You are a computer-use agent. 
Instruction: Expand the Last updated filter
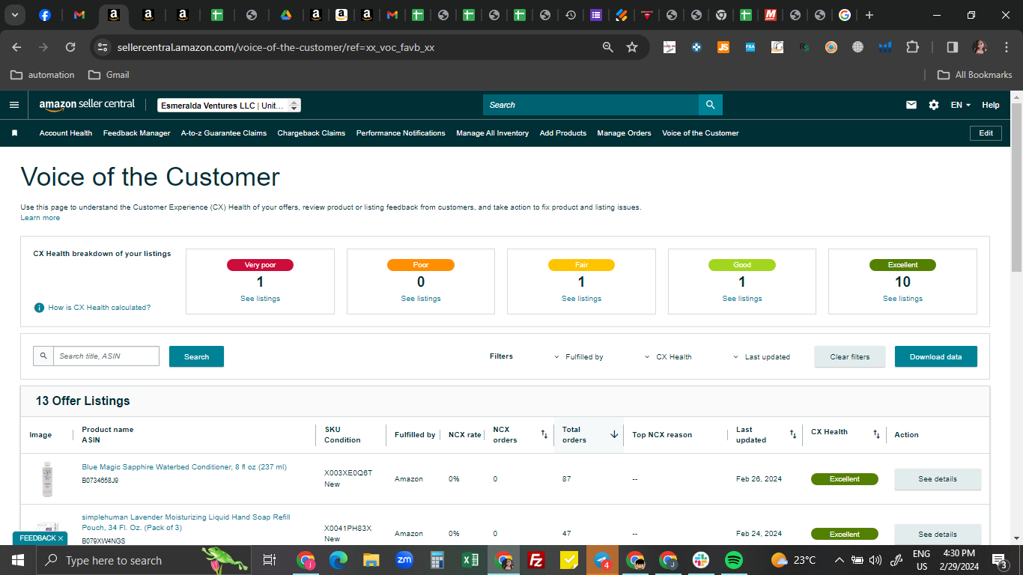(x=762, y=357)
